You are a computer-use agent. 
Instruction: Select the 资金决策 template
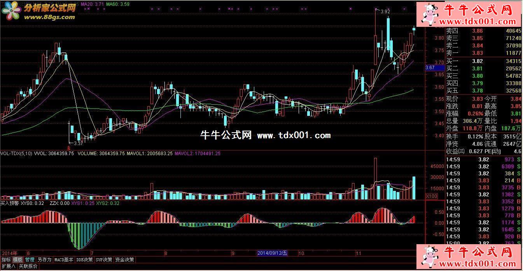[125, 260]
